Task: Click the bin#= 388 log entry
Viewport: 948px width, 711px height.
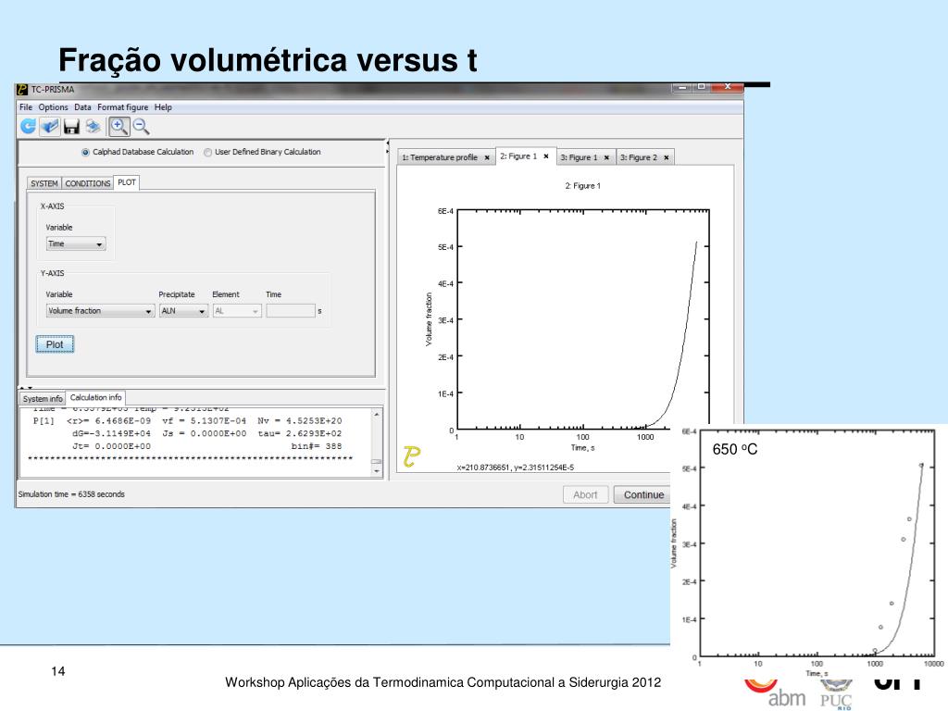Action: click(x=317, y=446)
